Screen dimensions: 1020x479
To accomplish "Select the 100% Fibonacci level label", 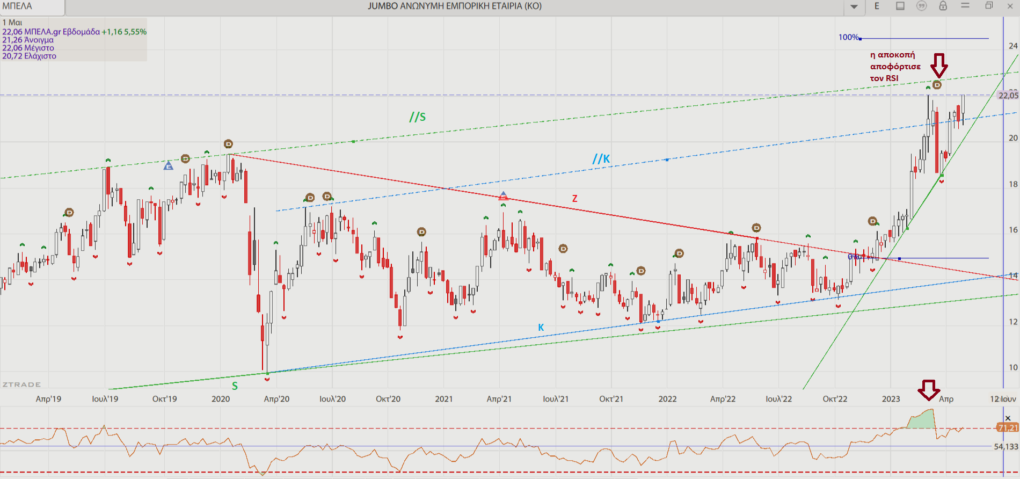I will tap(849, 37).
